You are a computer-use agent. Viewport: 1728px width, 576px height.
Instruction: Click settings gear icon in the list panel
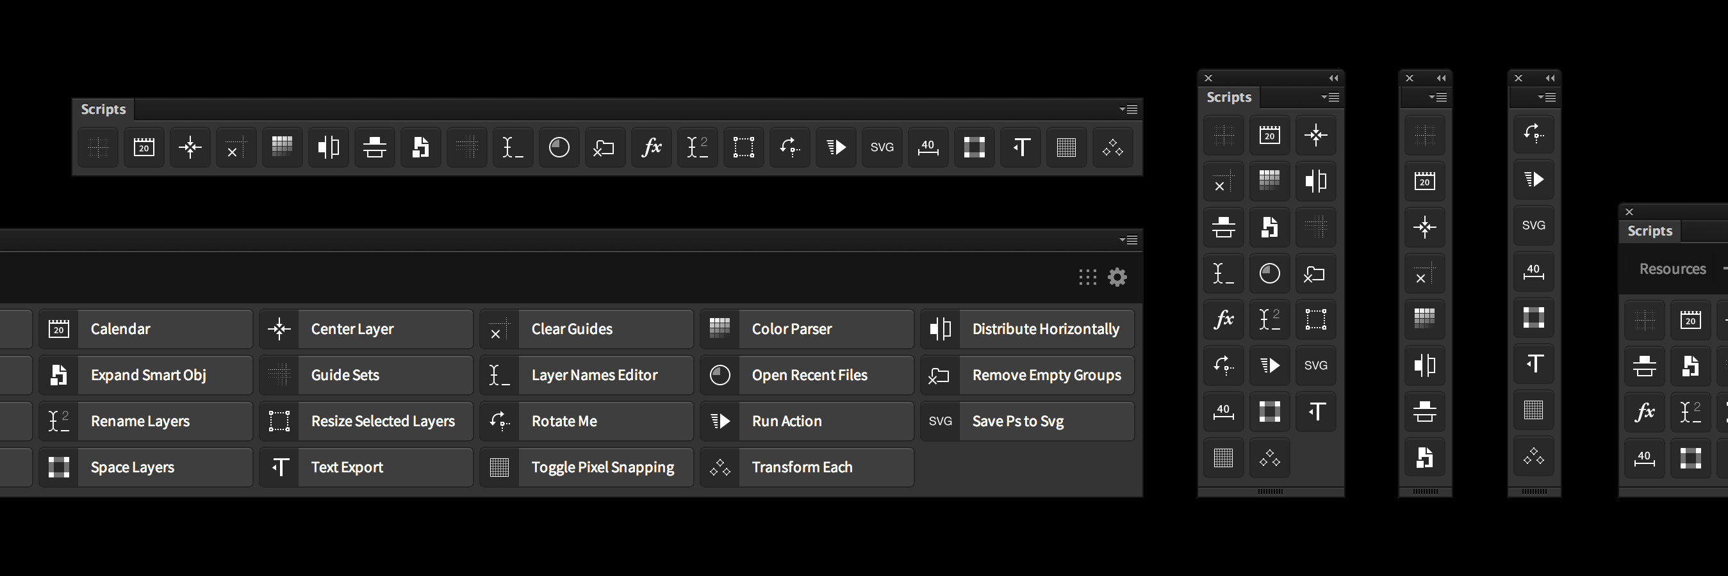click(1117, 277)
